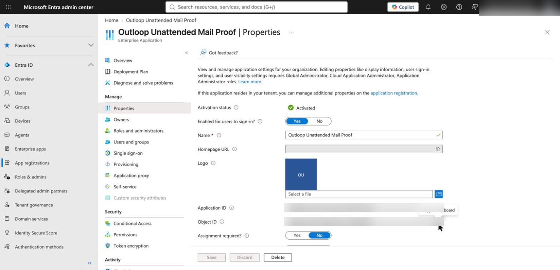Copy the Homepage URL to clipboard
The width and height of the screenshot is (560, 270).
(438, 149)
